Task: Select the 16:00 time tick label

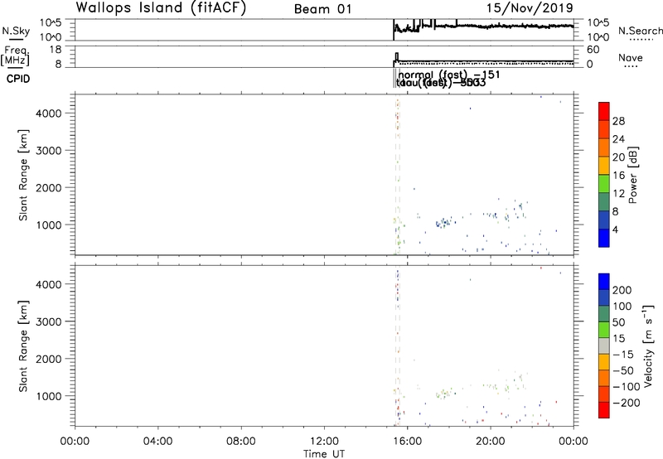Action: point(407,442)
